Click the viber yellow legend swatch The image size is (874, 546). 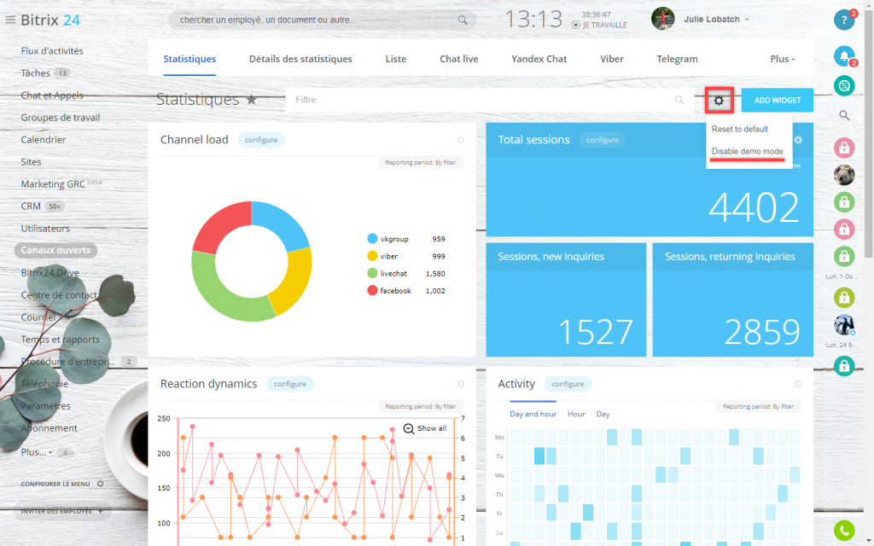tap(372, 256)
